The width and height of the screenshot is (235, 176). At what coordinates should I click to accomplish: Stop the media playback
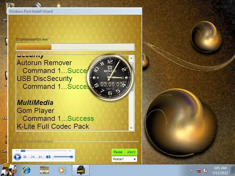coord(25,157)
